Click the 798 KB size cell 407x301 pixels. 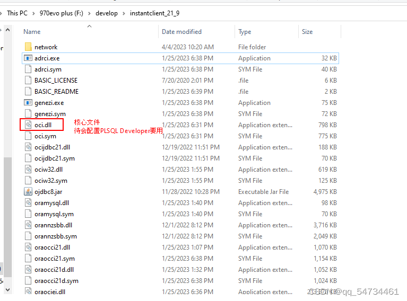(327, 125)
